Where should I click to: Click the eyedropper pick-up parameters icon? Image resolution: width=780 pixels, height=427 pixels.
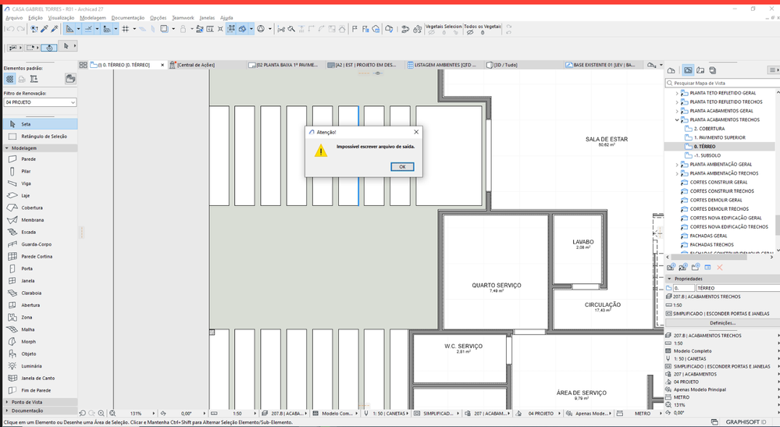(45, 29)
